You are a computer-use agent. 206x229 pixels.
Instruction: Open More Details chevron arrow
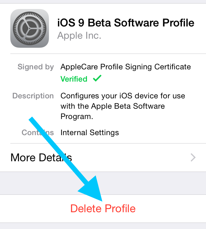tap(193, 157)
